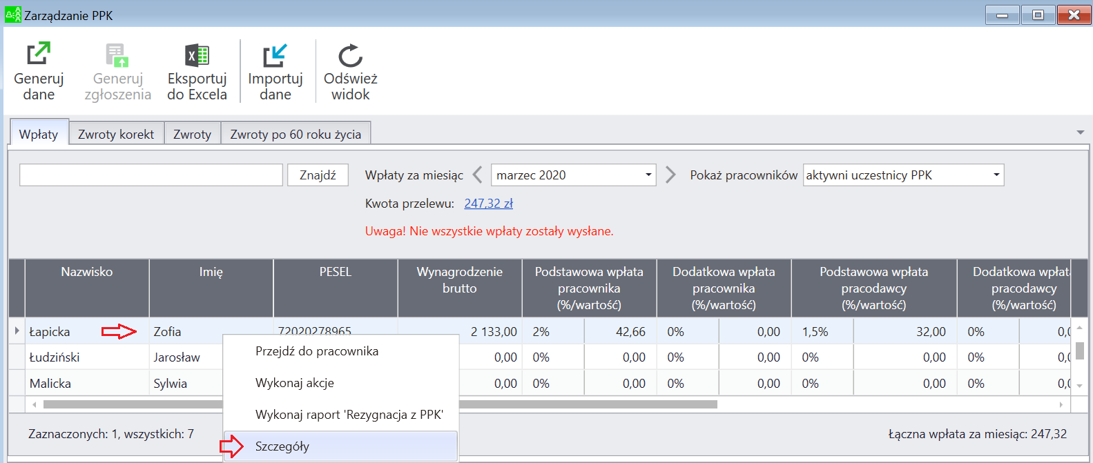
Task: Click Dodatkowa wpłata pracodawcy column header
Action: [x=1015, y=288]
